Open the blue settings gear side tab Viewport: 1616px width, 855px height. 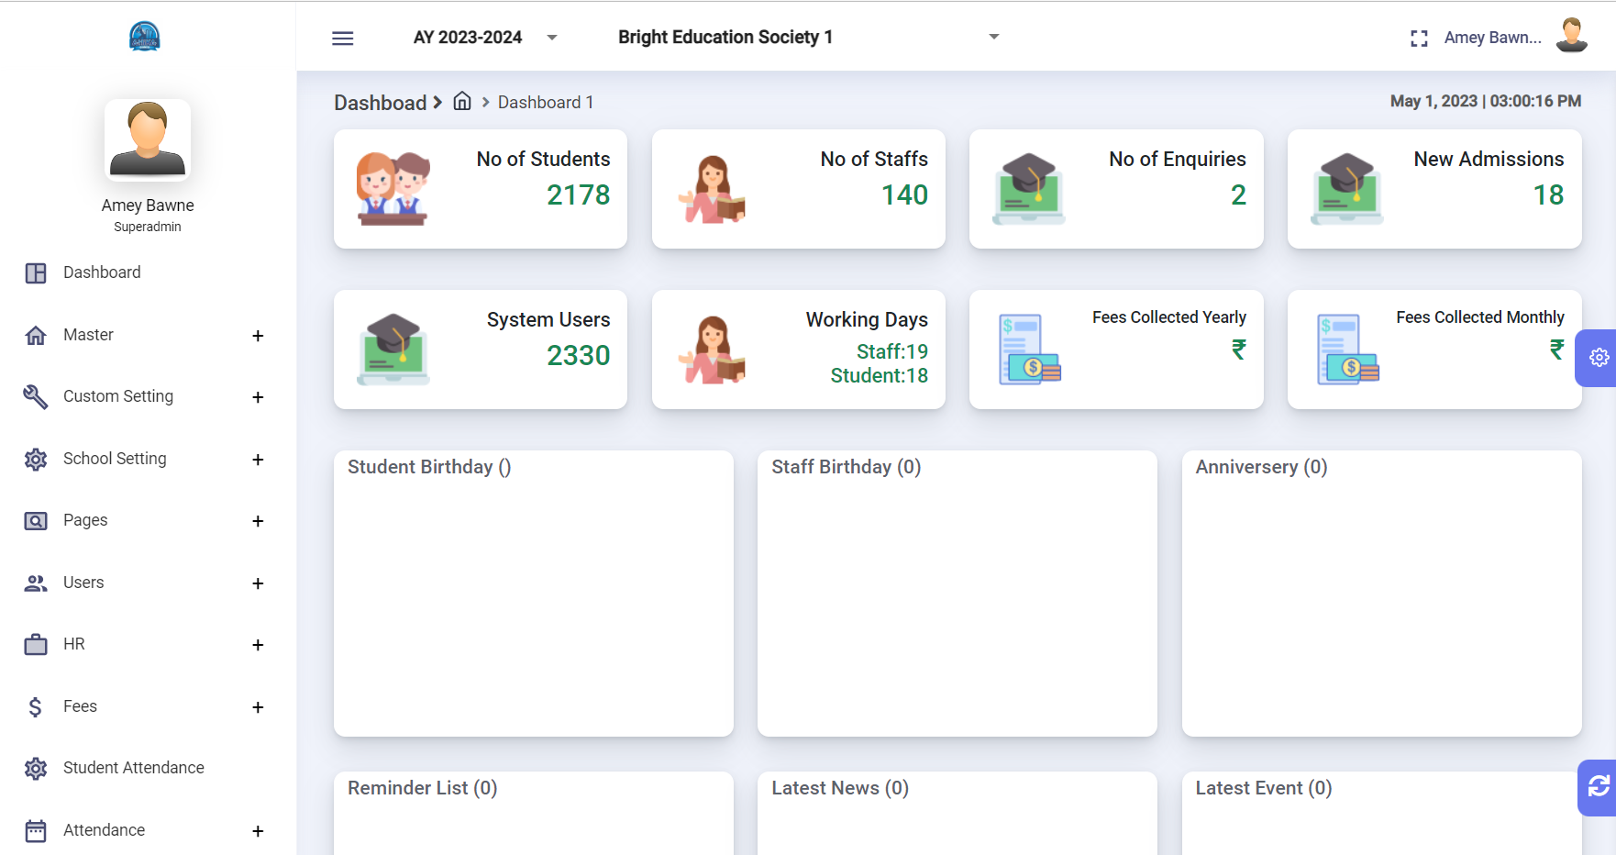[x=1599, y=358]
